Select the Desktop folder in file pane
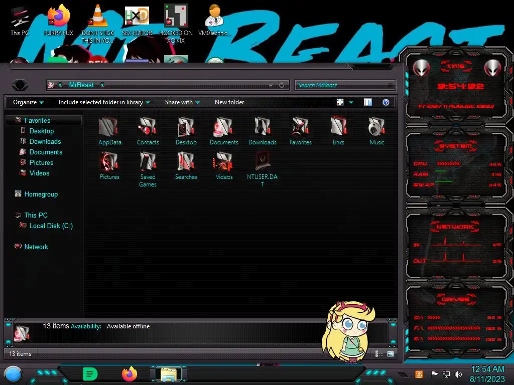The image size is (514, 385). (186, 131)
